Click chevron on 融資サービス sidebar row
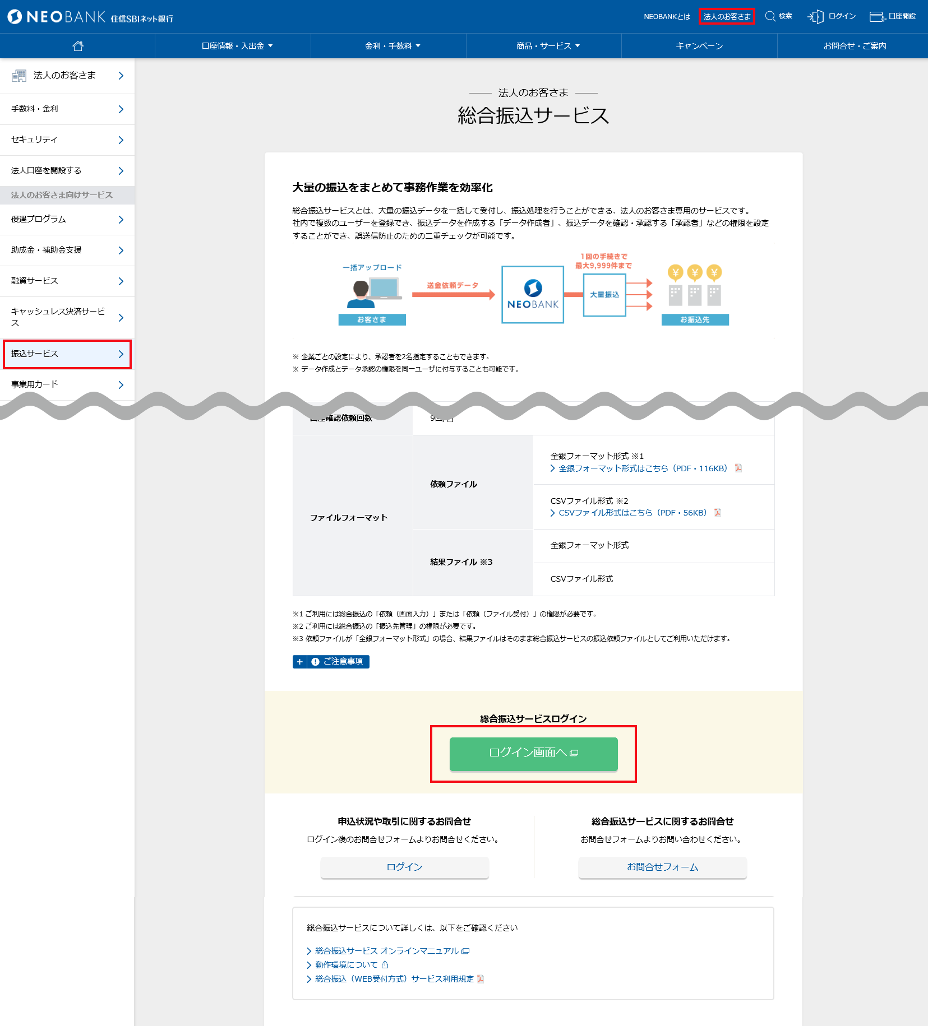This screenshot has height=1026, width=928. 121,281
